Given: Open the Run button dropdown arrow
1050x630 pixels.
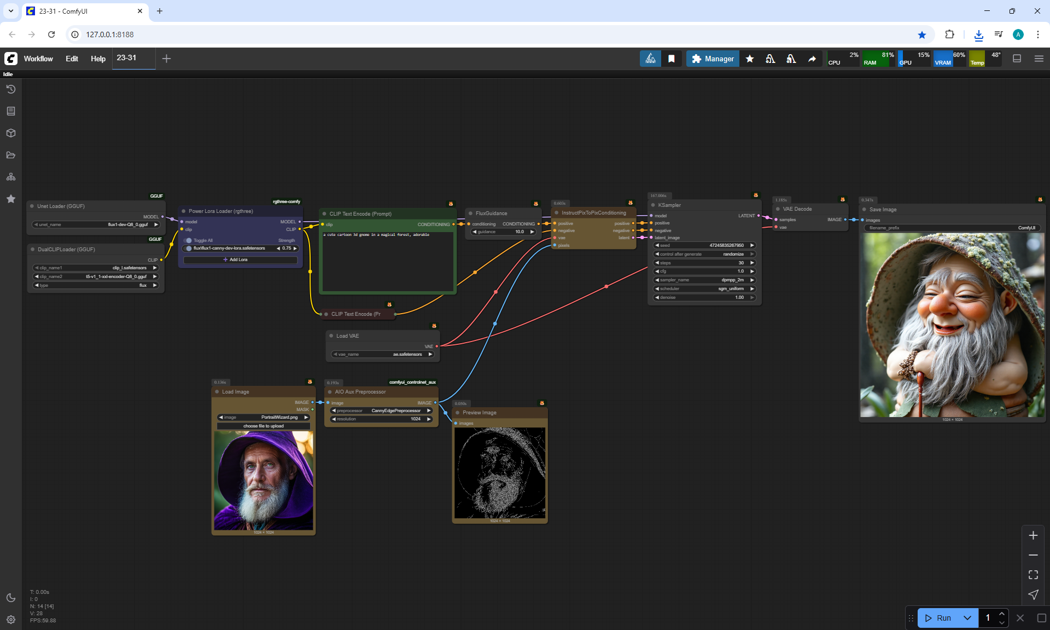Looking at the screenshot, I should point(967,618).
